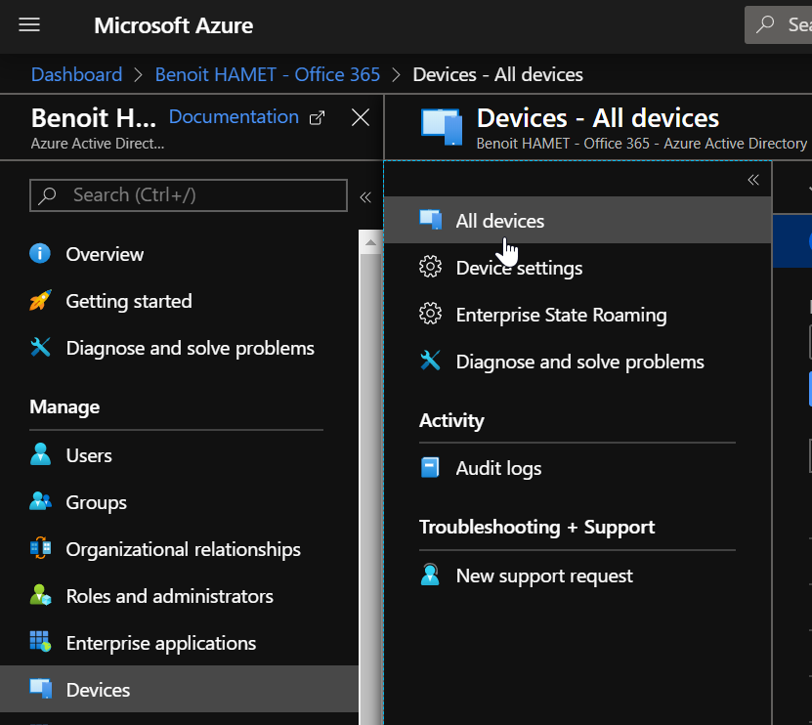Viewport: 812px width, 725px height.
Task: Click Benoit HAMET - Office 365 breadcrumb
Action: point(267,74)
